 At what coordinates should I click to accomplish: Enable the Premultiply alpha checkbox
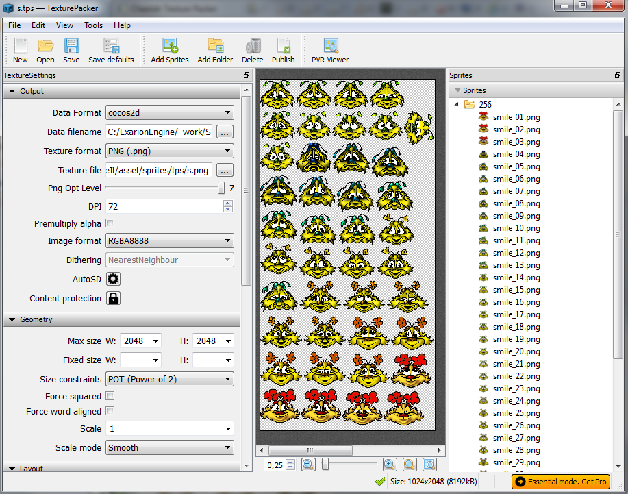click(x=108, y=223)
